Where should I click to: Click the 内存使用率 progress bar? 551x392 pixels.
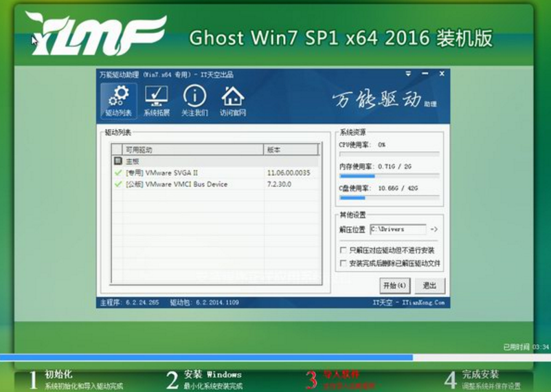click(390, 176)
